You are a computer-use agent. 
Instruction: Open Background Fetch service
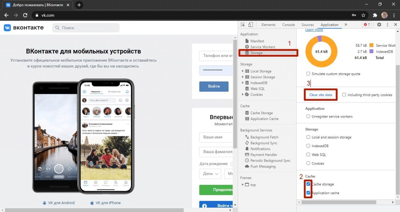click(264, 137)
